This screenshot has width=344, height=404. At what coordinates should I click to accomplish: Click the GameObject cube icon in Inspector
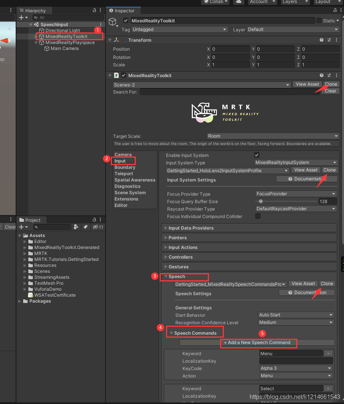pyautogui.click(x=113, y=22)
